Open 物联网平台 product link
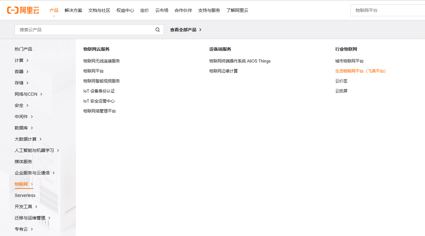 [93, 71]
